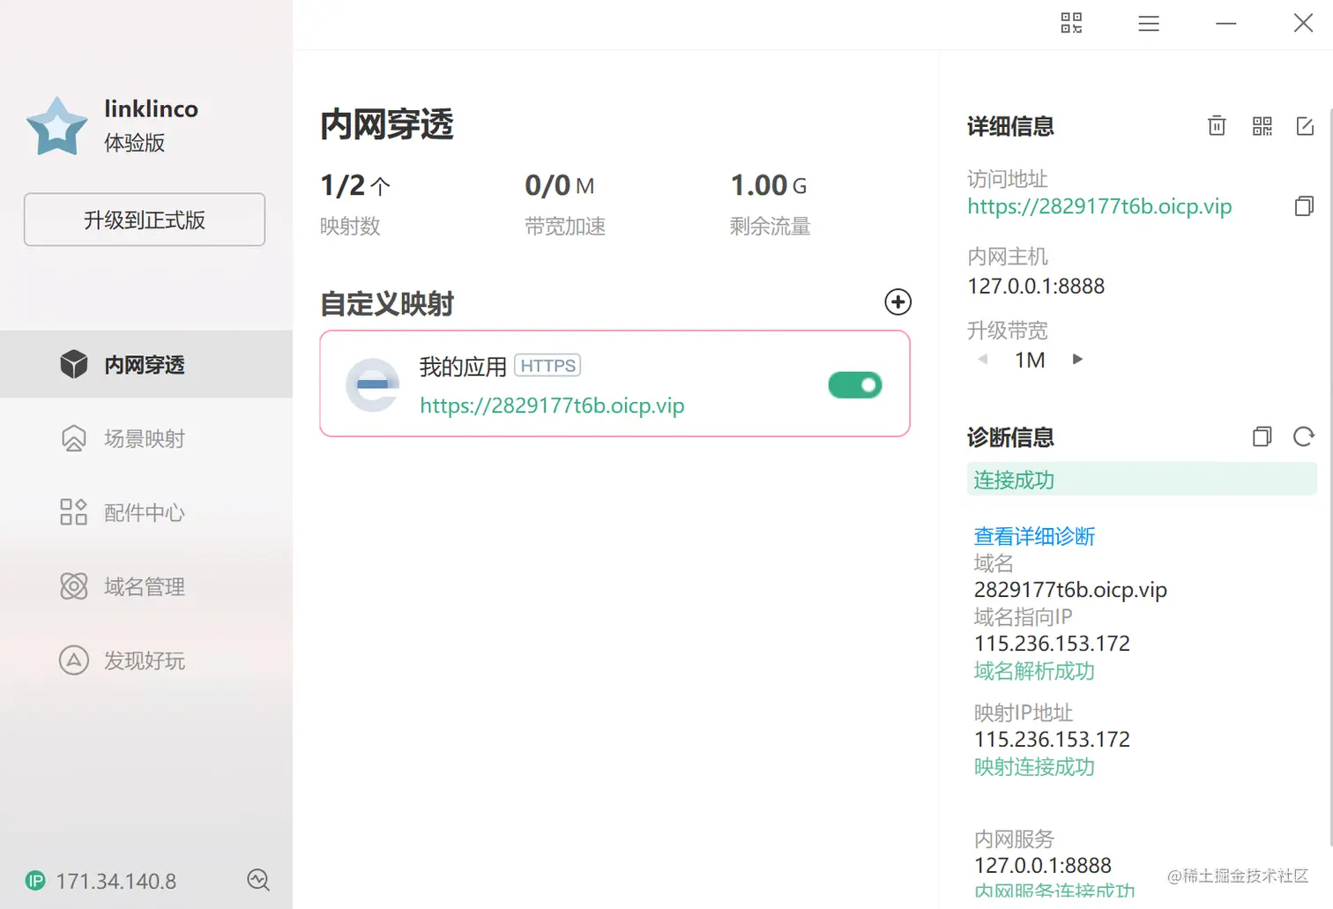This screenshot has width=1333, height=909.
Task: Increase upgrade bandwidth with right arrow
Action: click(x=1076, y=359)
